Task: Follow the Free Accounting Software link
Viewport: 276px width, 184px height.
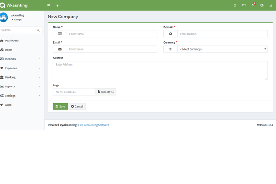Action: tap(93, 125)
